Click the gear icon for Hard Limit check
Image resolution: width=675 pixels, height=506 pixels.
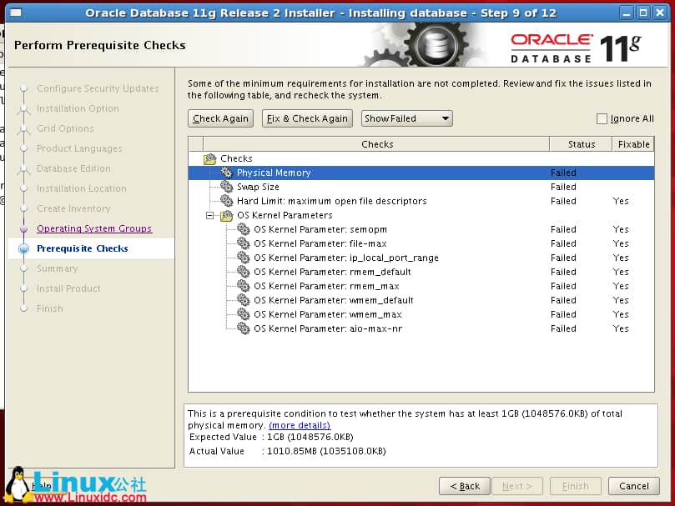(x=226, y=201)
